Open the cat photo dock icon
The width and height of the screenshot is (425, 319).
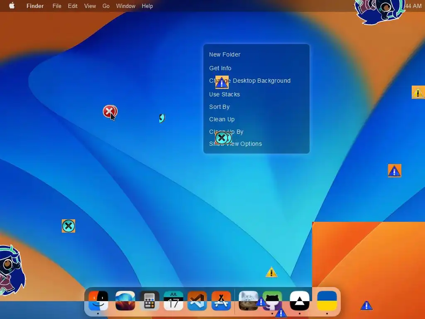click(x=249, y=301)
